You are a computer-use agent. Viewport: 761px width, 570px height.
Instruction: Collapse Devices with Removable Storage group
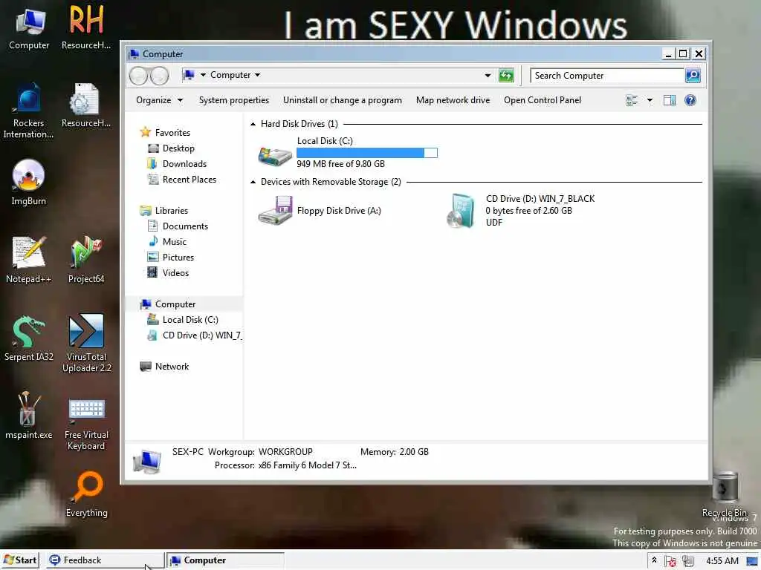point(253,183)
